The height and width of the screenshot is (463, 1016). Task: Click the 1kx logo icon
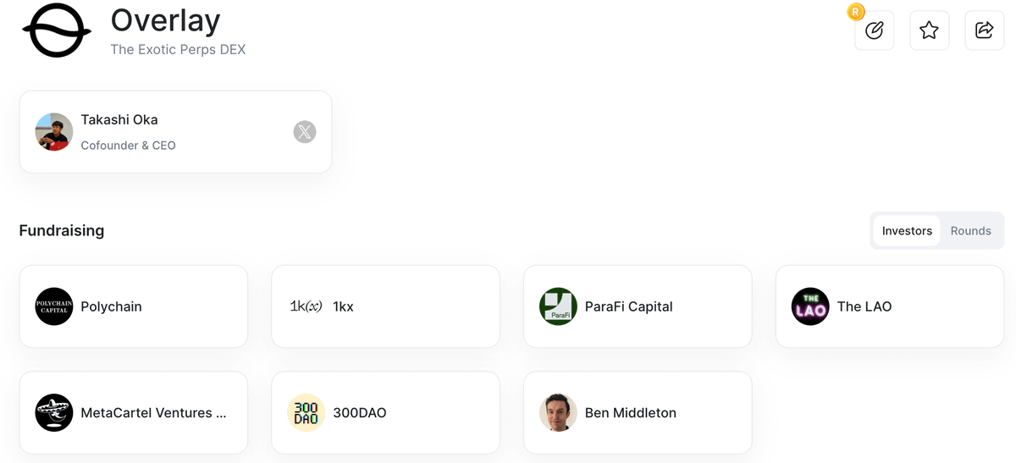tap(306, 306)
